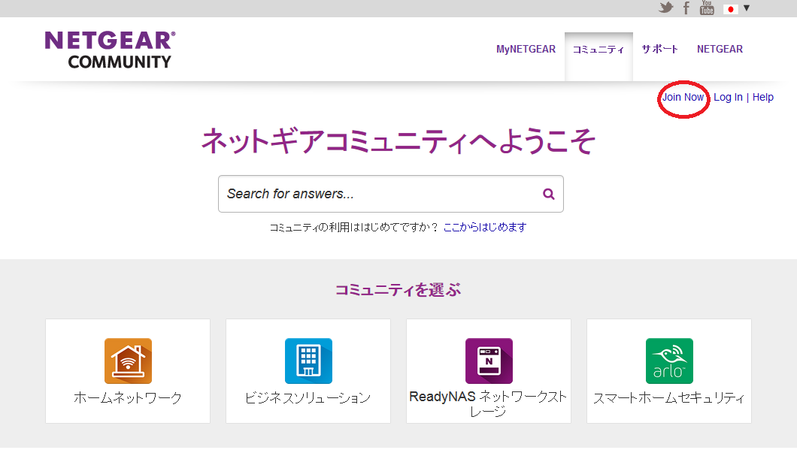This screenshot has height=450, width=797.
Task: Click the Log In link
Action: coord(728,97)
